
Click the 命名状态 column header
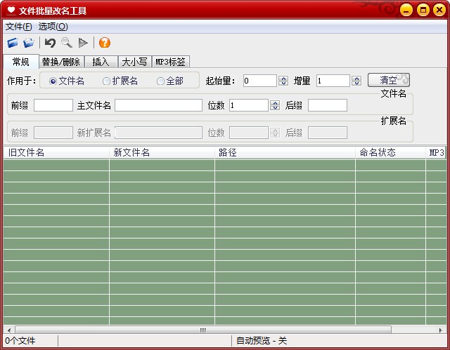391,152
